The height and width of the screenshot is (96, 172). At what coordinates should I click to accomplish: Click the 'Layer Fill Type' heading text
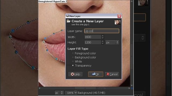[78, 49]
